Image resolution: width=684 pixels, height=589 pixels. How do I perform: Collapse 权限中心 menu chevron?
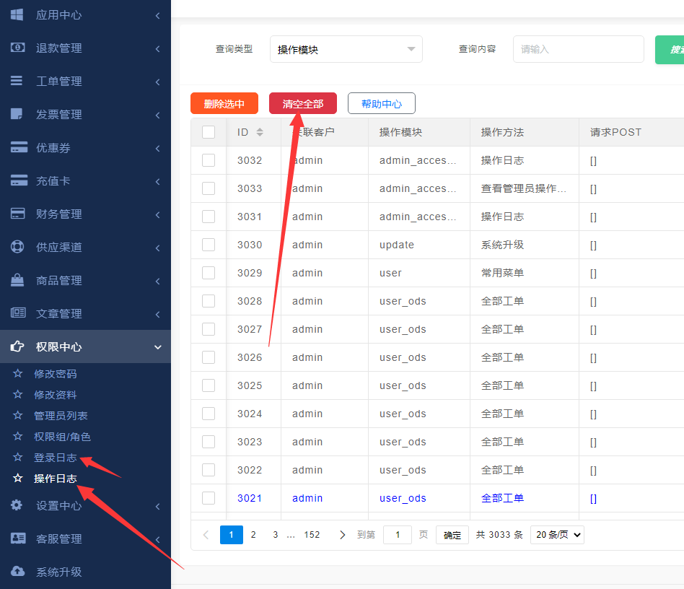(157, 347)
